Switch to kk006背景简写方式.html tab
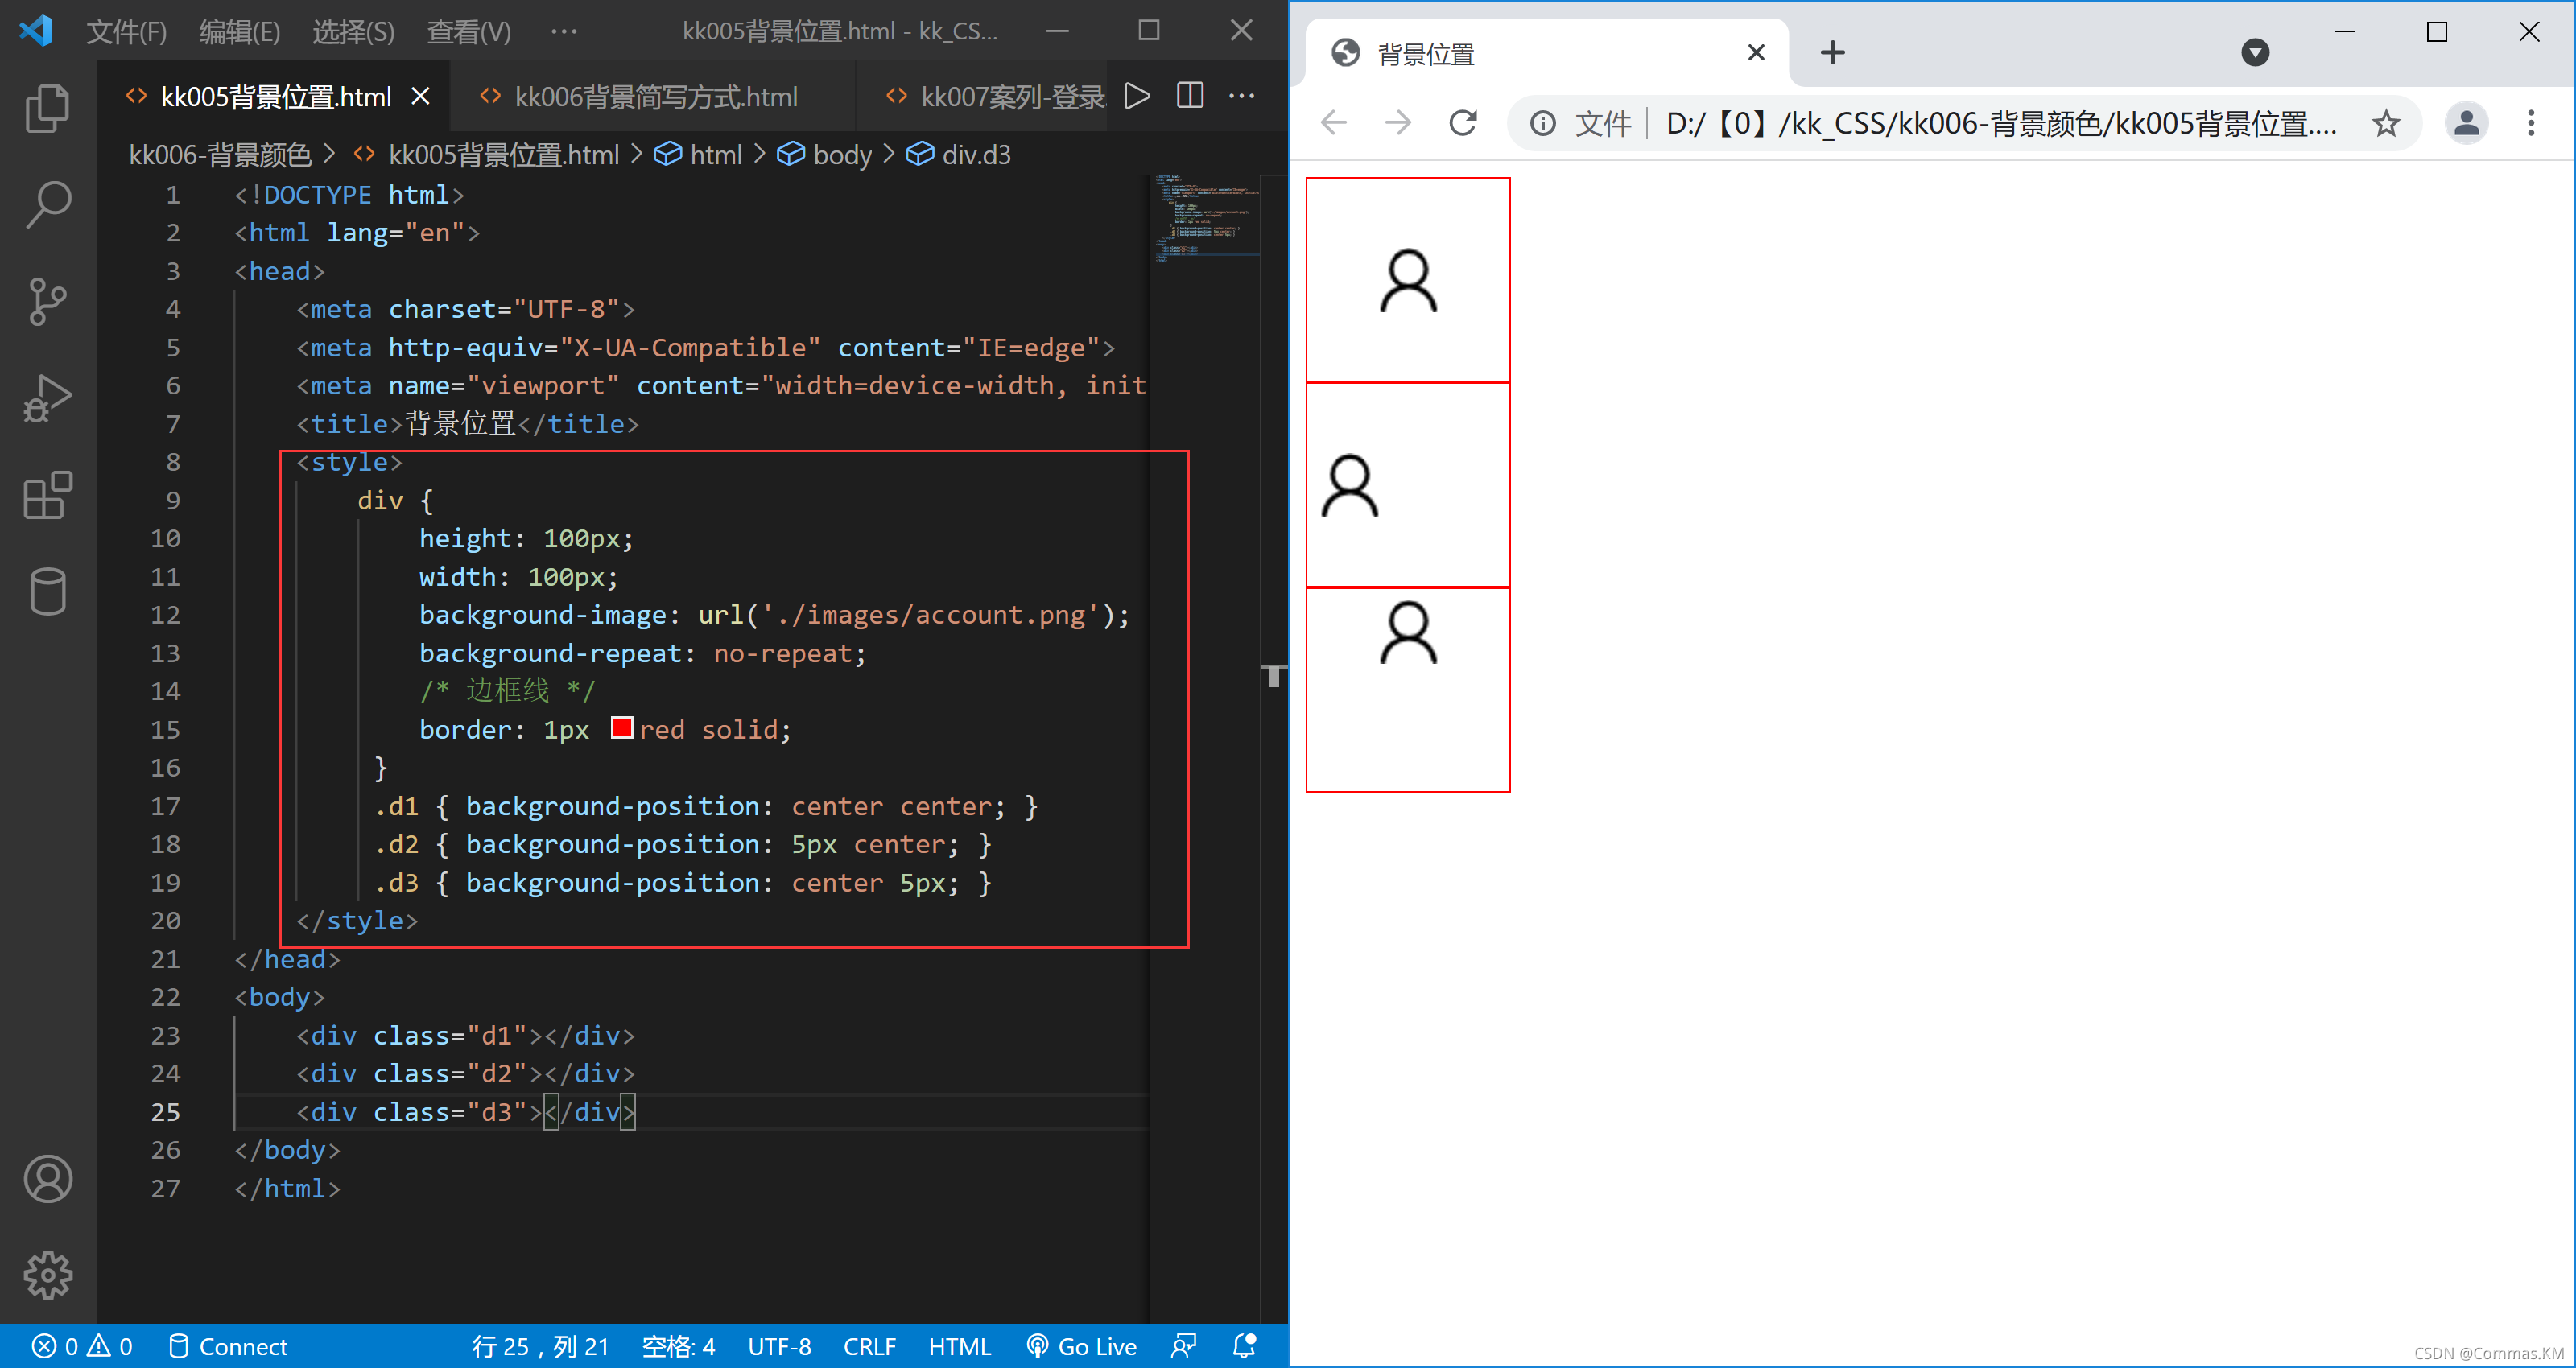 [653, 96]
